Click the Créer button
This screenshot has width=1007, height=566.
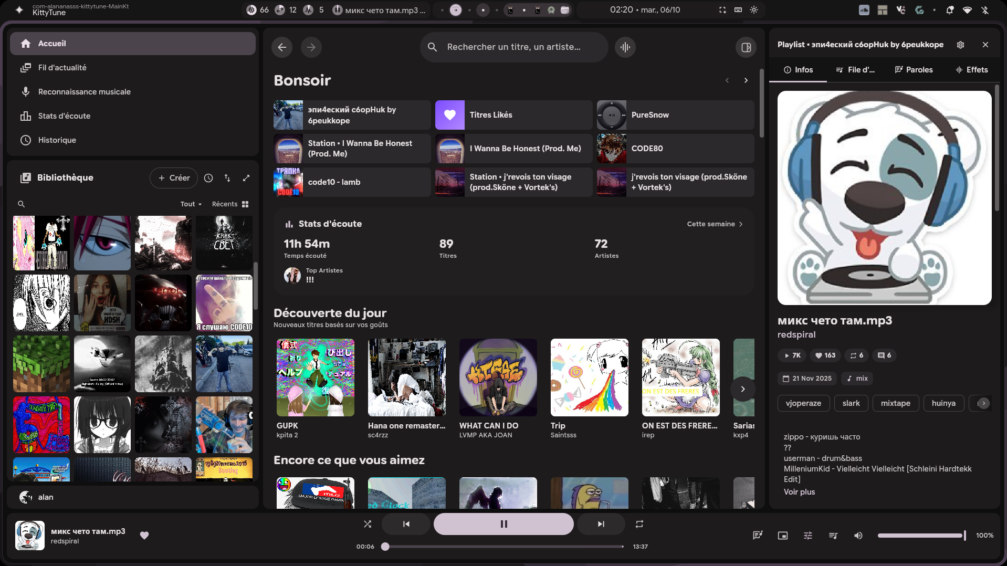coord(174,178)
